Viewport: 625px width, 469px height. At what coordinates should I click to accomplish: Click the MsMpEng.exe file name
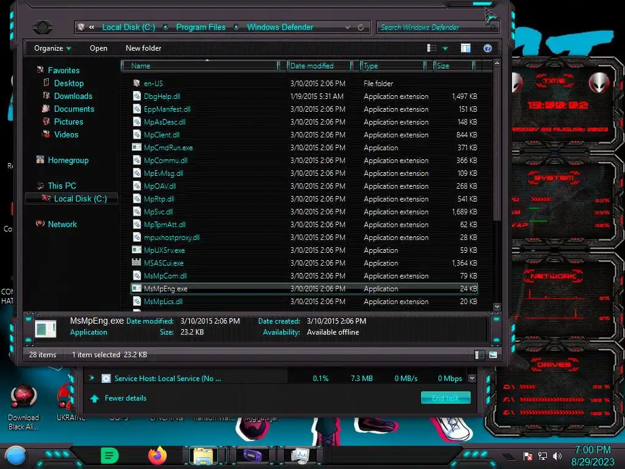[166, 288]
